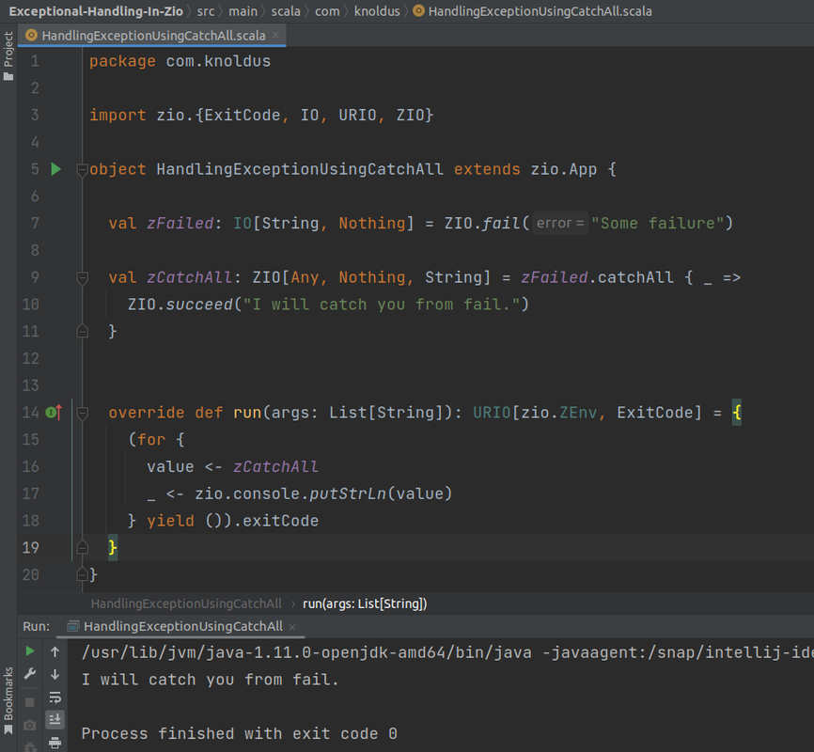Click the scala breadcrumb in navigation bar
The height and width of the screenshot is (752, 814).
(286, 11)
